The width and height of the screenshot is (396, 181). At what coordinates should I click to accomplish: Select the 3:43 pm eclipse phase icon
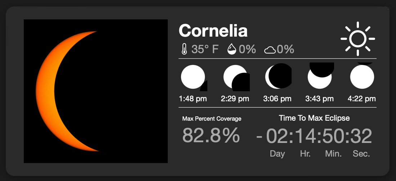(320, 76)
